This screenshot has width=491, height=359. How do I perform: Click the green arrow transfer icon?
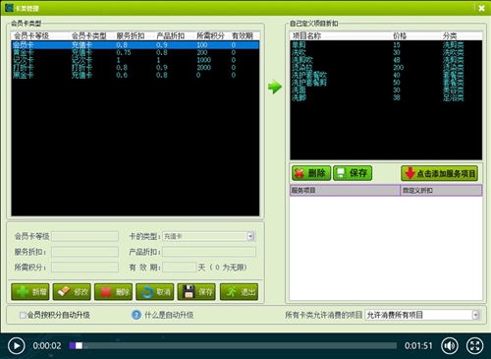tap(275, 87)
